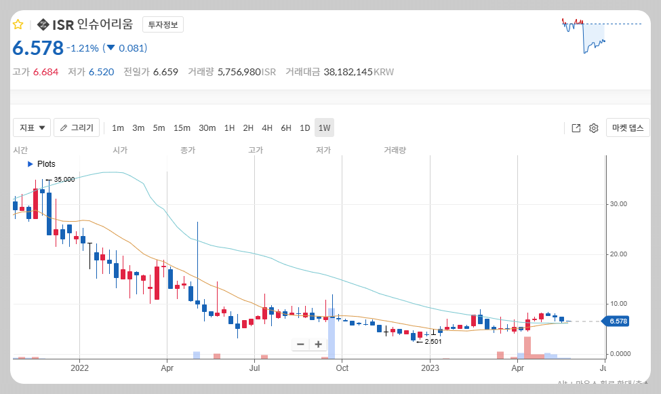Select the 1D timeframe
This screenshot has height=394, width=661.
305,127
